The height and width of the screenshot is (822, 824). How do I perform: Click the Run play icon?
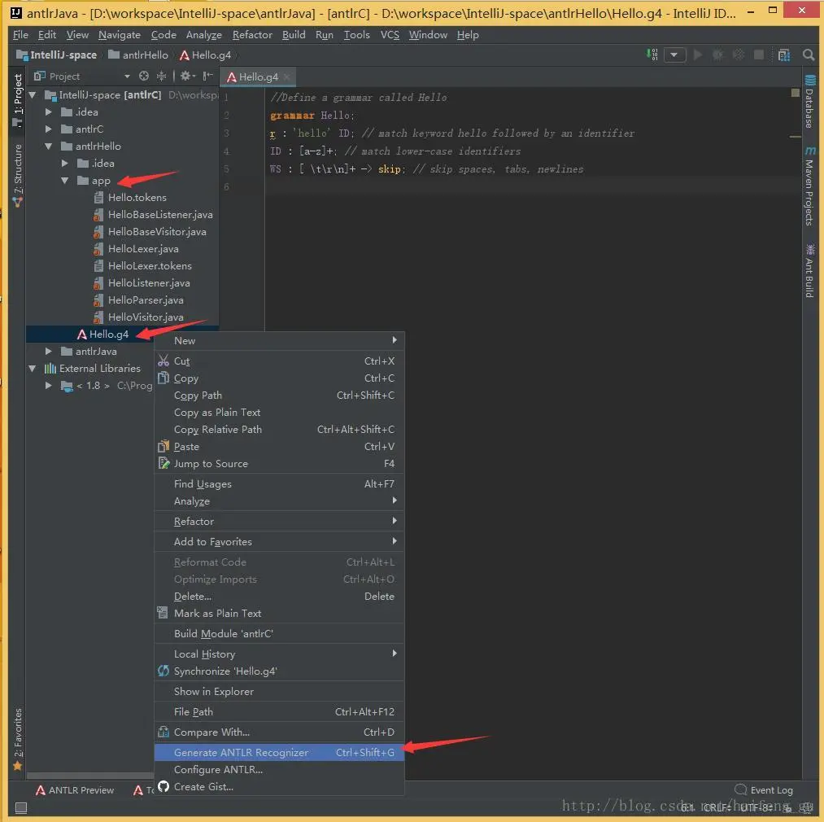[698, 55]
